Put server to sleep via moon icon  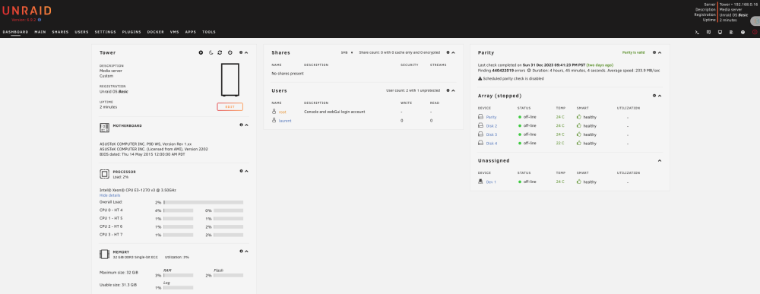[x=211, y=52]
